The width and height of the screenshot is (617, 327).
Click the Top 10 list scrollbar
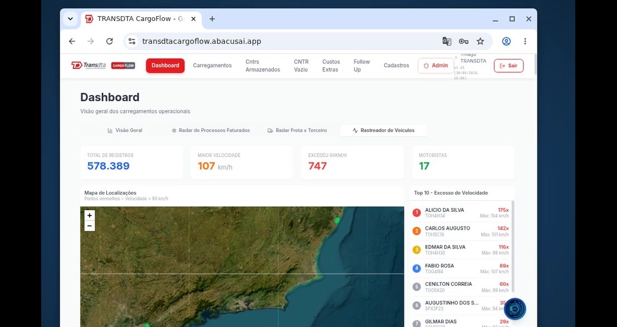(512, 246)
